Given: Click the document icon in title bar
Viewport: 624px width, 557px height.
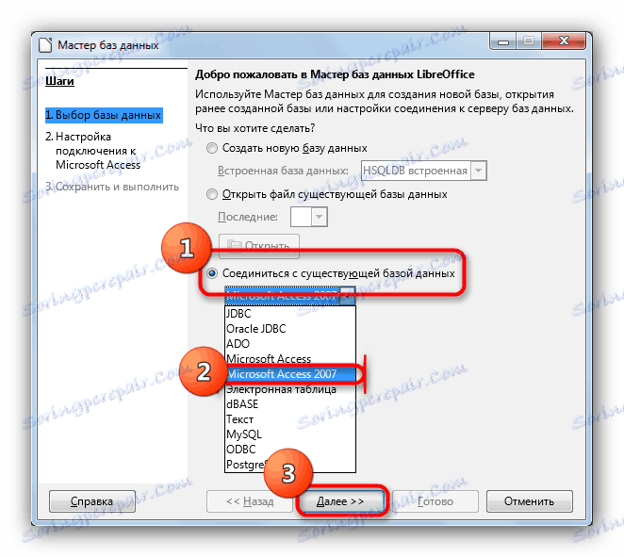Looking at the screenshot, I should [45, 45].
